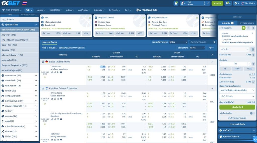This screenshot has width=257, height=143.
Task: Open gear beside total odds 1.968
Action: (253, 55)
